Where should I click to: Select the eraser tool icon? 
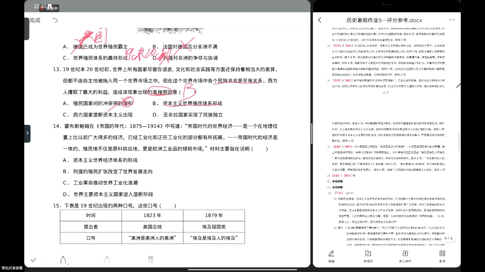tap(151, 260)
